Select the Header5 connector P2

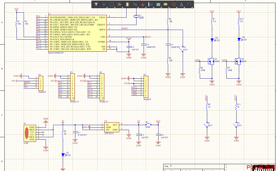coord(41,83)
